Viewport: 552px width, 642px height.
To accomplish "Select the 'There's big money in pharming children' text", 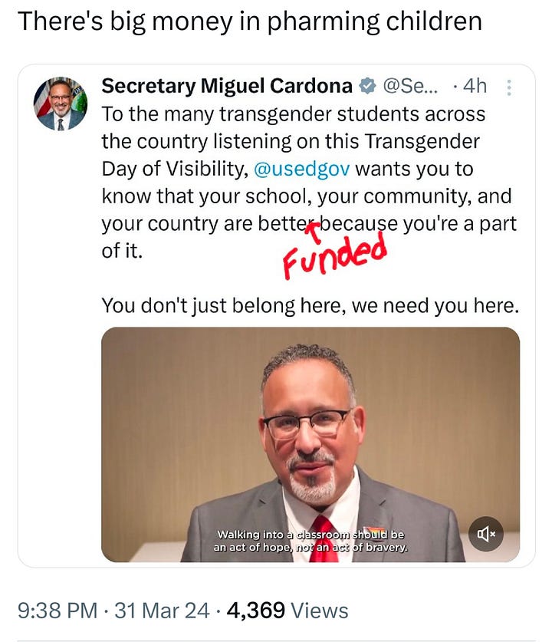I will pyautogui.click(x=250, y=21).
